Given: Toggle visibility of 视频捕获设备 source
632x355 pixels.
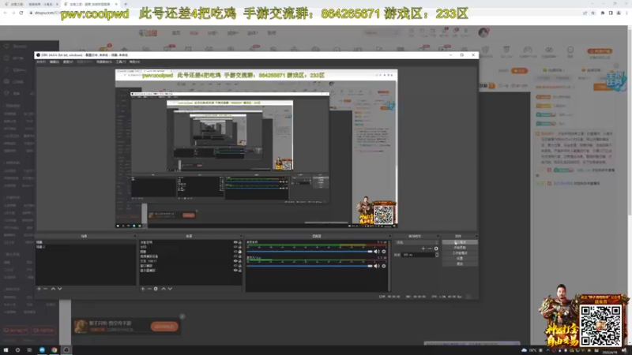Looking at the screenshot, I should [235, 256].
